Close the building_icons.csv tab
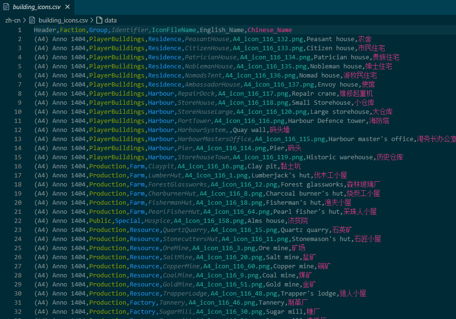 point(67,7)
